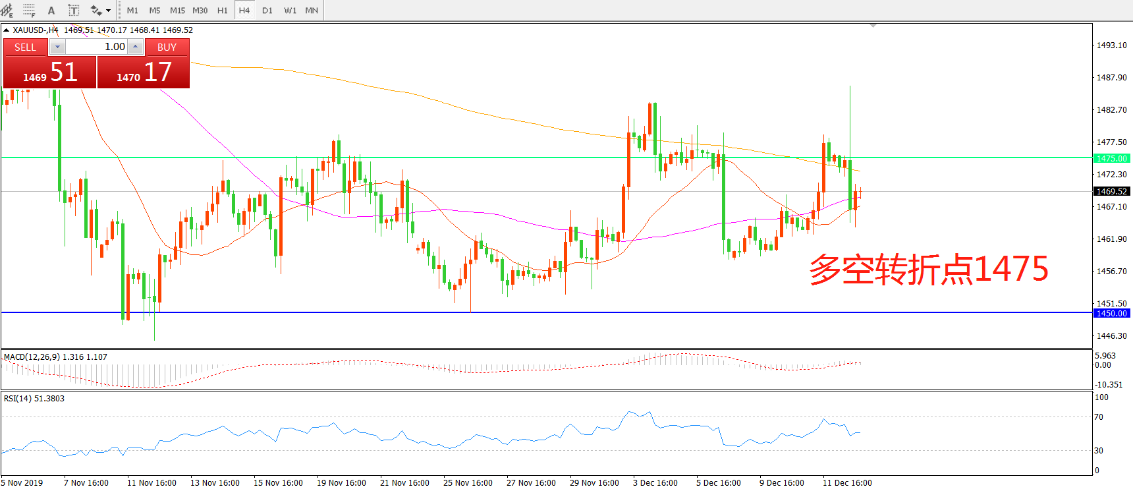Select the MN monthly timeframe
Screen dimensions: 1133x491
coord(312,10)
